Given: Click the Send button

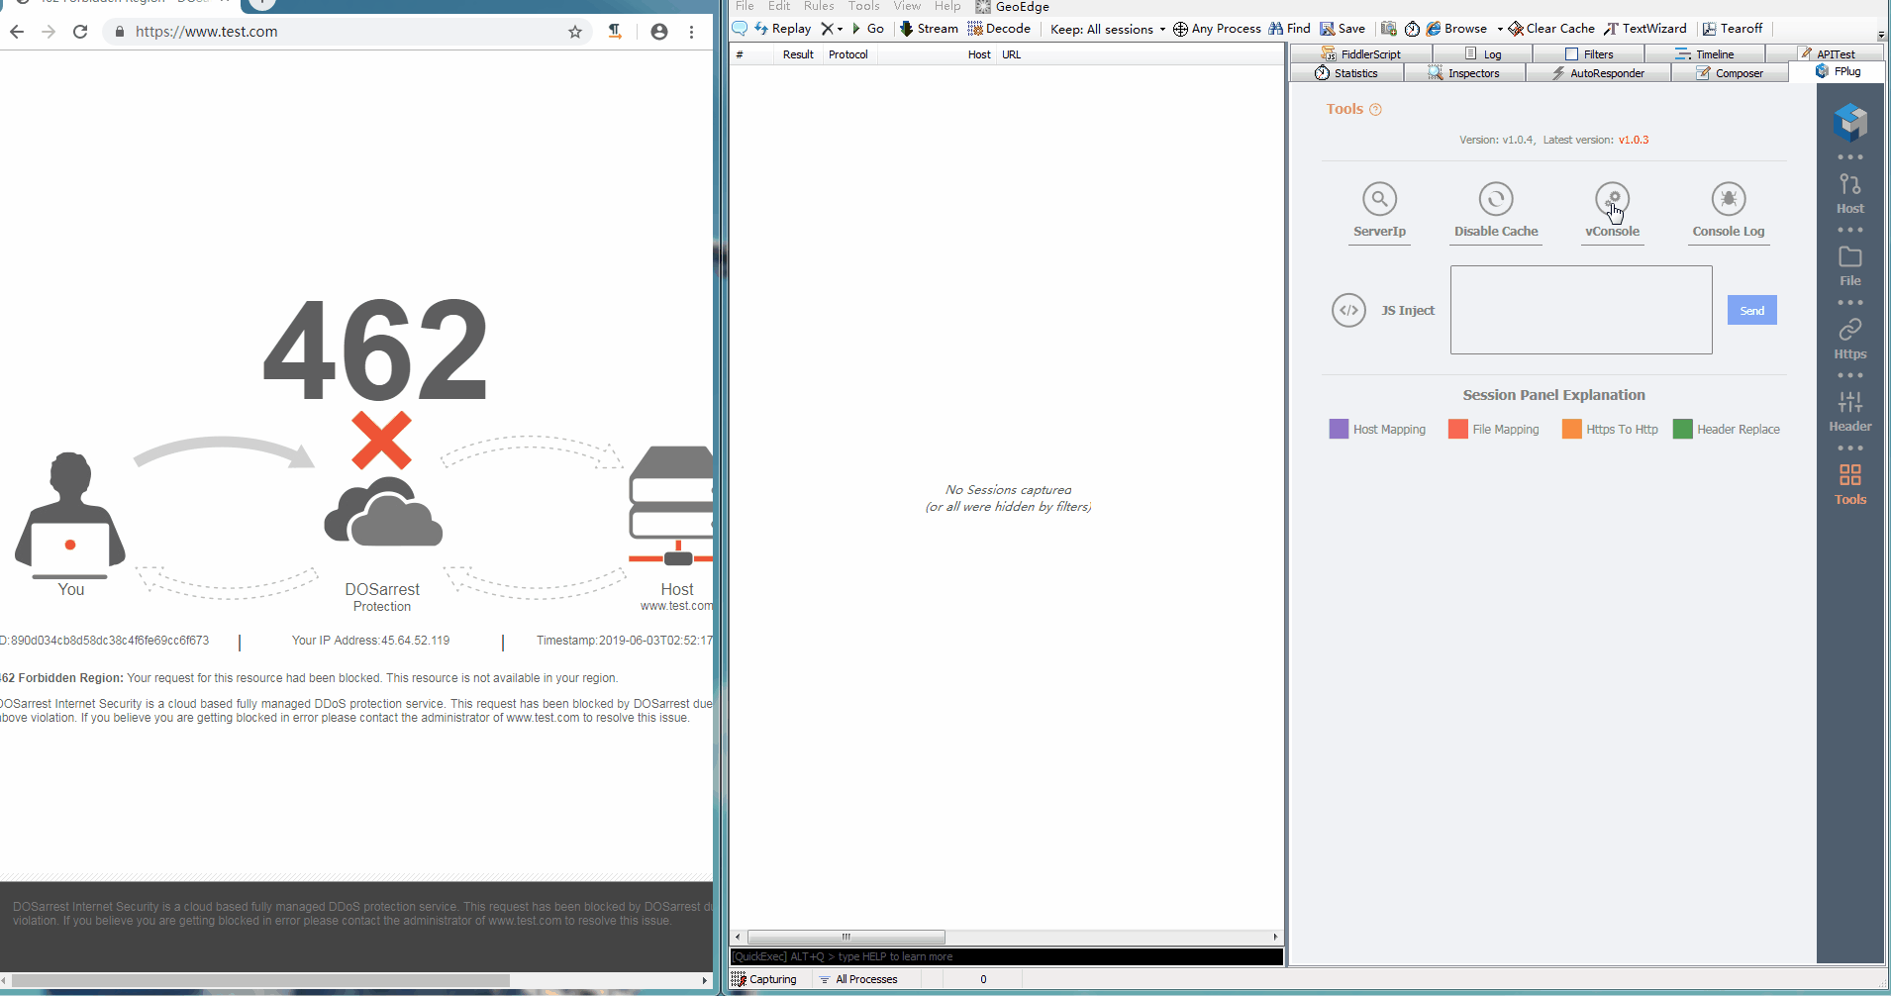Looking at the screenshot, I should (1752, 310).
